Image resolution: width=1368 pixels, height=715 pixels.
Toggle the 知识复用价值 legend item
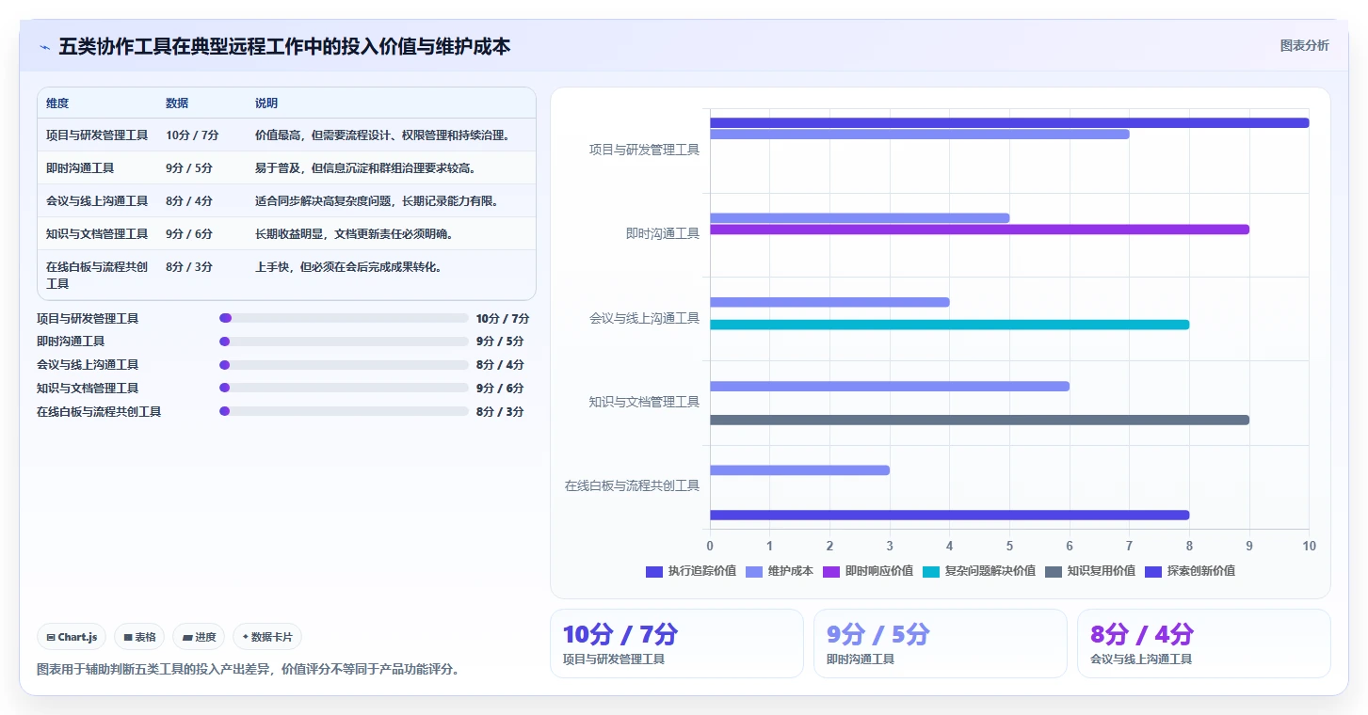point(1090,571)
